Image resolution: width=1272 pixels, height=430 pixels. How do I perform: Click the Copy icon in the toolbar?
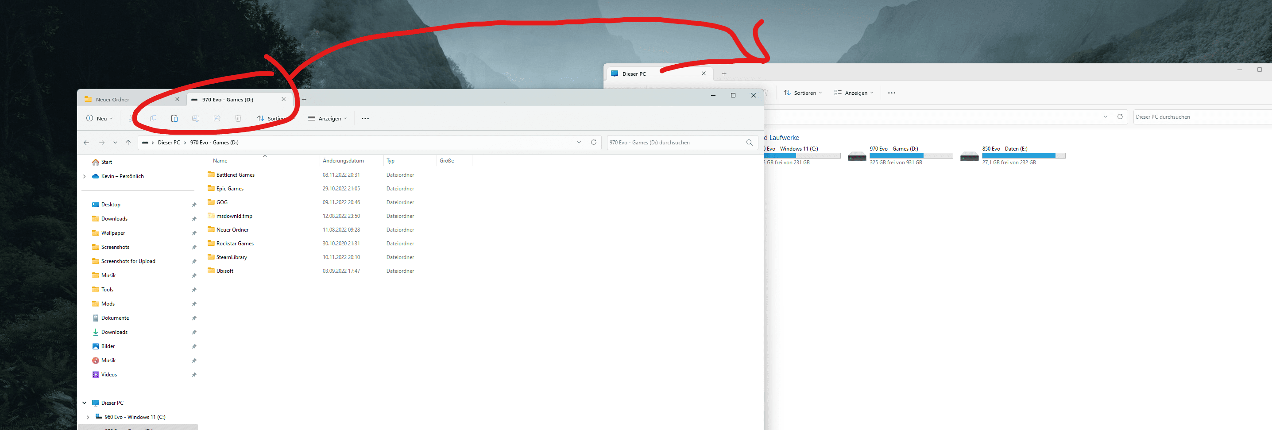(153, 119)
